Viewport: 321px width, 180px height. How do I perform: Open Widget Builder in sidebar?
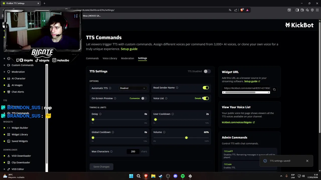coord(20,128)
